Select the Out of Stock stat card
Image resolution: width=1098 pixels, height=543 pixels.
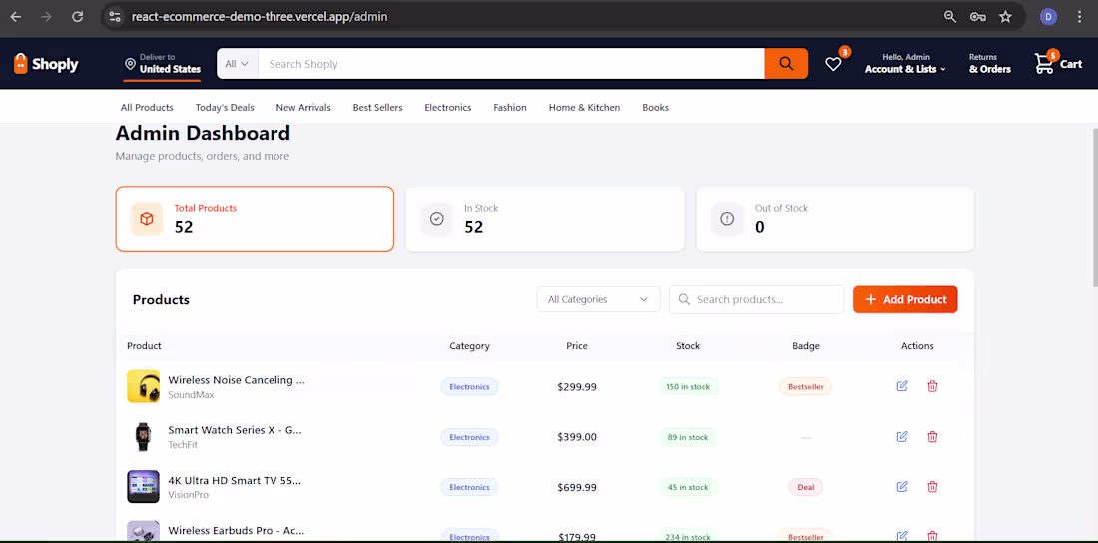(834, 219)
